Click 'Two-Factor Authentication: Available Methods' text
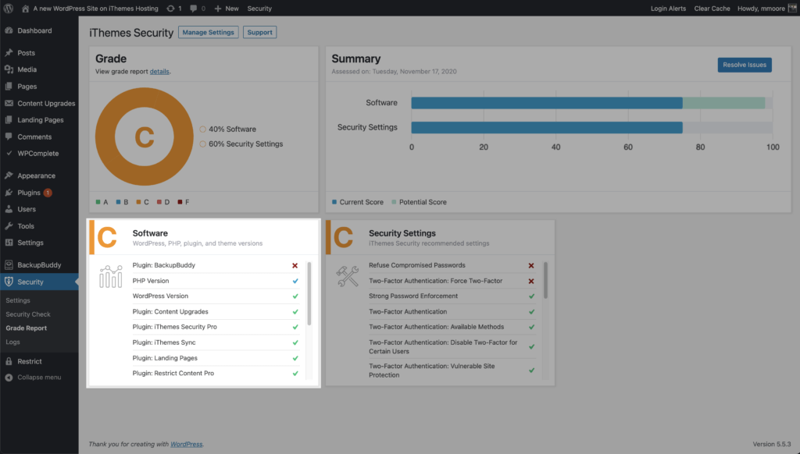 [436, 327]
